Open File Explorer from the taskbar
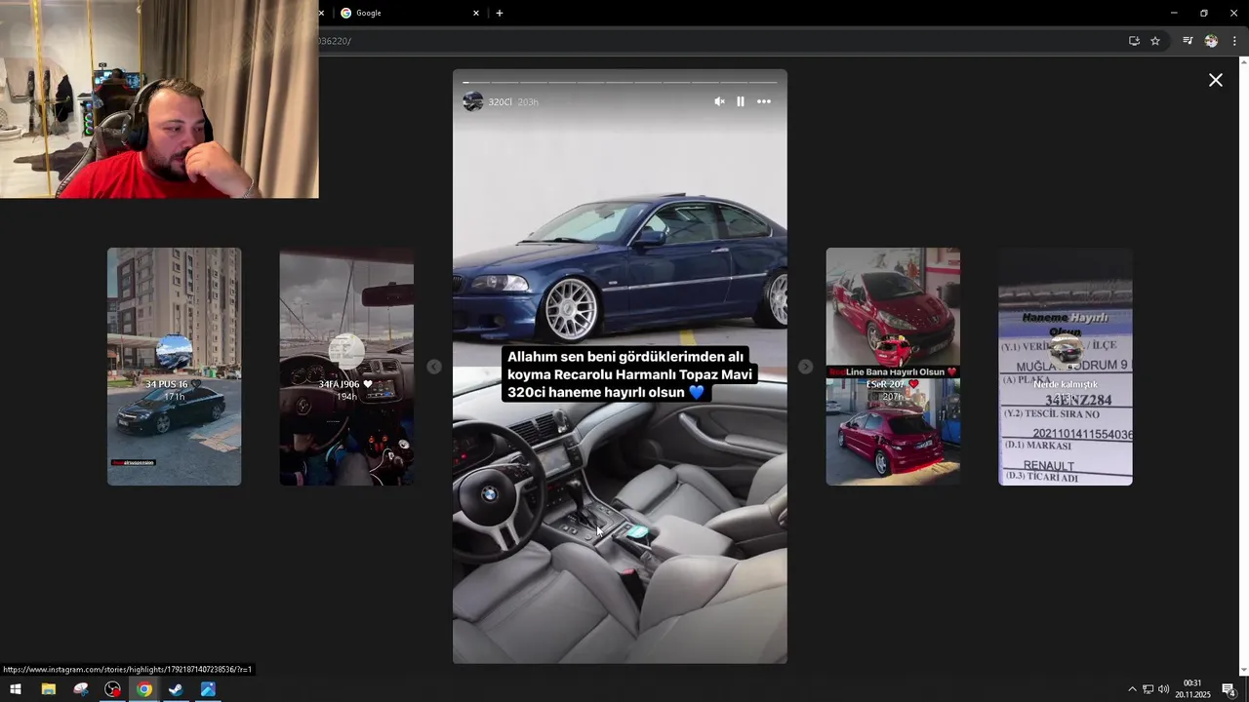The height and width of the screenshot is (702, 1249). pyautogui.click(x=49, y=689)
